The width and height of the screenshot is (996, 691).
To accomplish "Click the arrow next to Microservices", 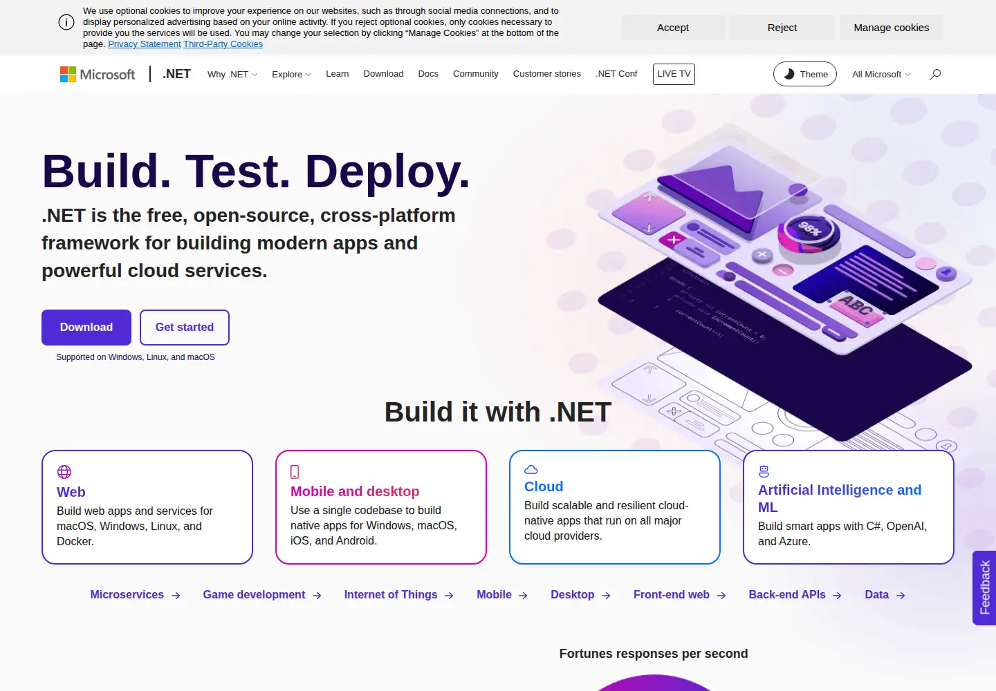I will [x=176, y=595].
